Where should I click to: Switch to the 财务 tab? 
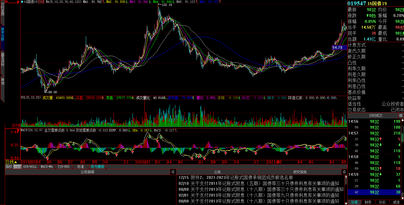[x=368, y=202]
